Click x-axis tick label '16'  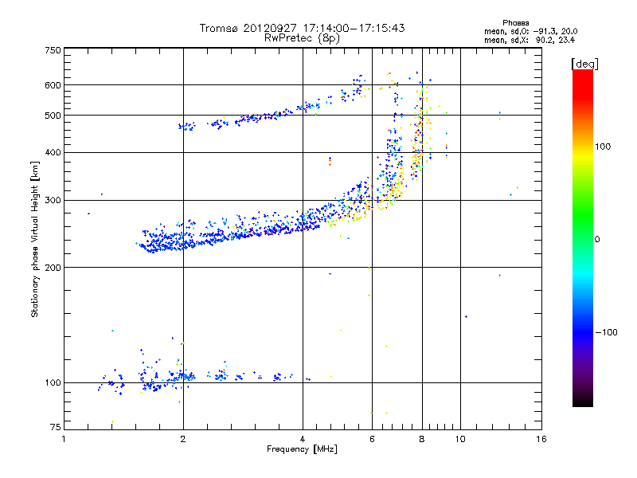[x=541, y=440]
